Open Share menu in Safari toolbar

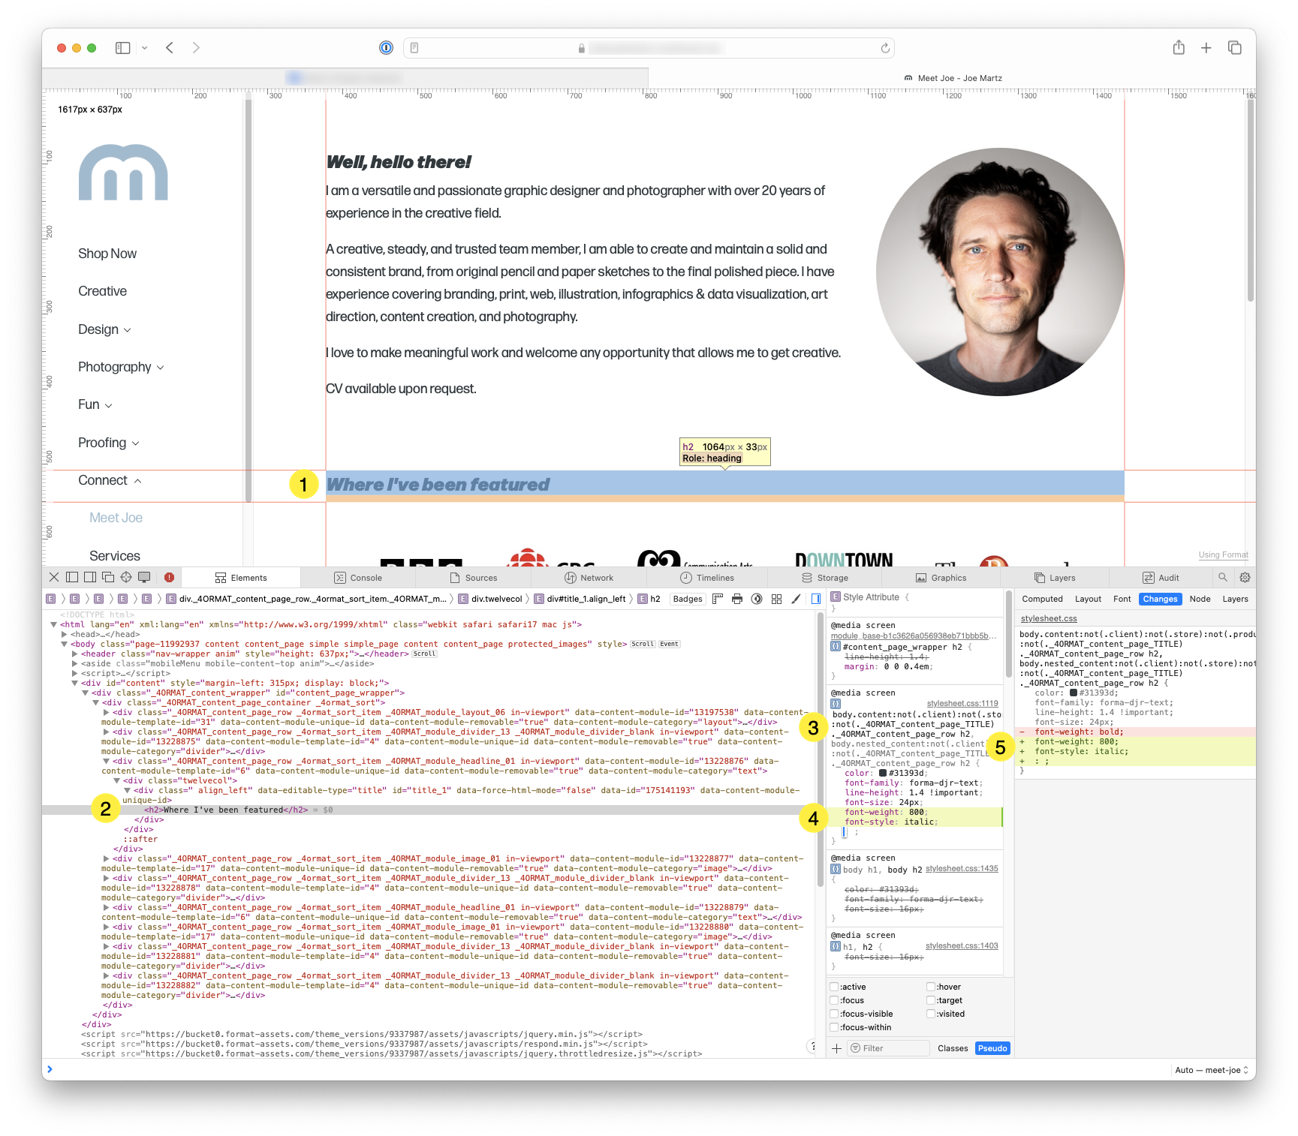[x=1179, y=47]
